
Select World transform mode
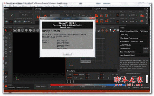click(70, 78)
